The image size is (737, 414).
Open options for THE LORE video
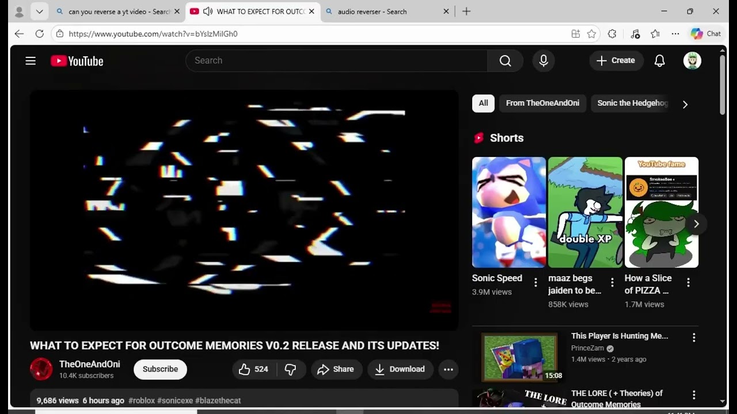[694, 395]
